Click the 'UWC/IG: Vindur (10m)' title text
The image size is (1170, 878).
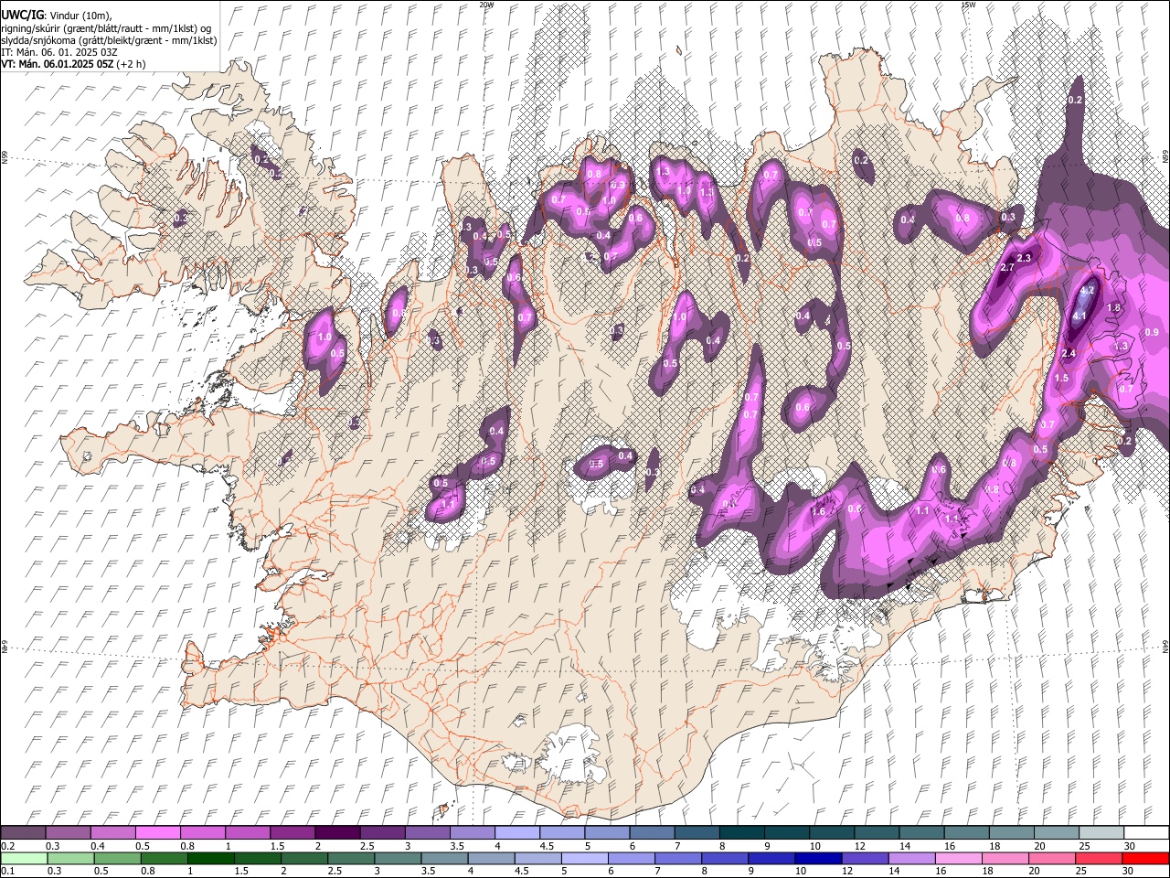pos(56,16)
